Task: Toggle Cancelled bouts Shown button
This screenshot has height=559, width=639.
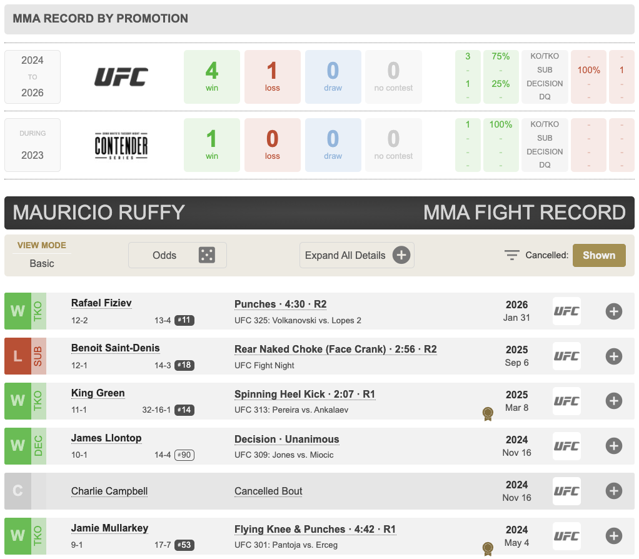Action: tap(598, 255)
